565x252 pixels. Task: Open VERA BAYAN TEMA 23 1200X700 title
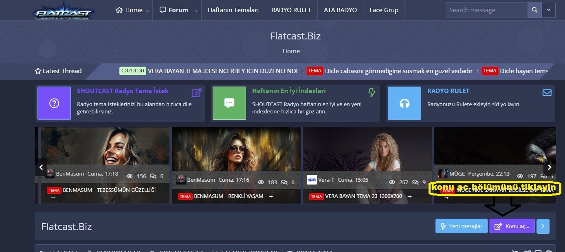point(363,196)
